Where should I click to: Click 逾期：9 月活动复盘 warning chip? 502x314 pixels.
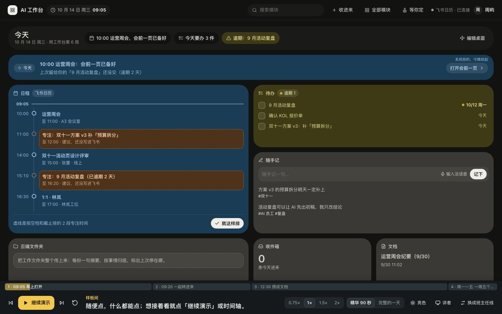(251, 38)
